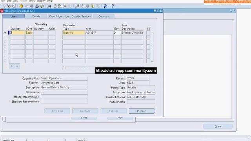
Task: Switch to the Currency tab
Action: pos(104,16)
